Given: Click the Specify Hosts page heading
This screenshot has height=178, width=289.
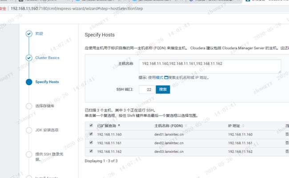Looking at the screenshot, I should (x=100, y=35).
